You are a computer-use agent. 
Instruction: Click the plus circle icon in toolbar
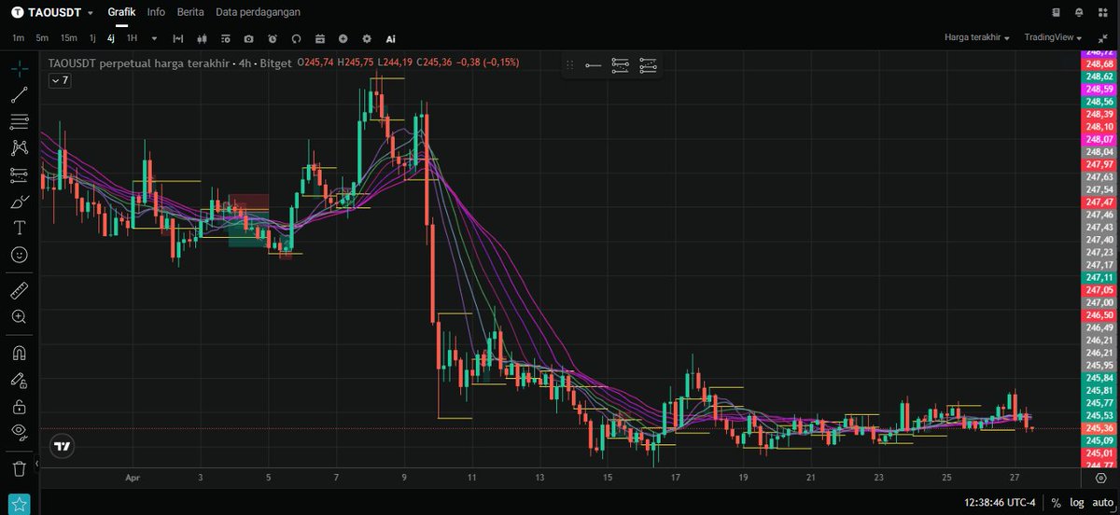[343, 38]
